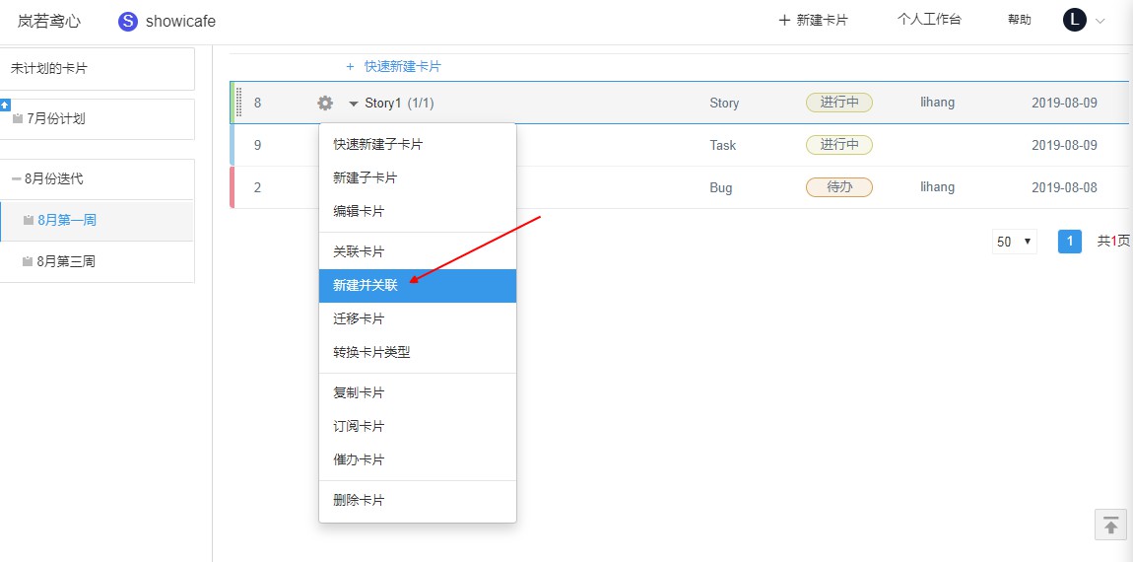The width and height of the screenshot is (1133, 562).
Task: Click lihang in the Bug row
Action: pyautogui.click(x=937, y=187)
